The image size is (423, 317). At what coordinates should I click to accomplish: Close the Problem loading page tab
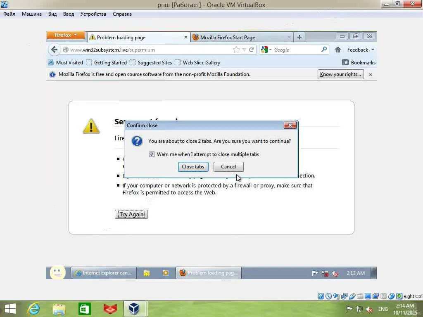(x=185, y=37)
